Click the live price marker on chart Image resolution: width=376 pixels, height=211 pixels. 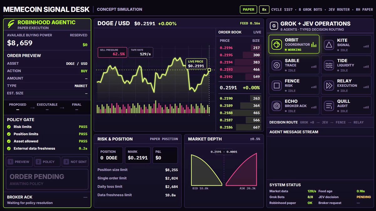209,70
